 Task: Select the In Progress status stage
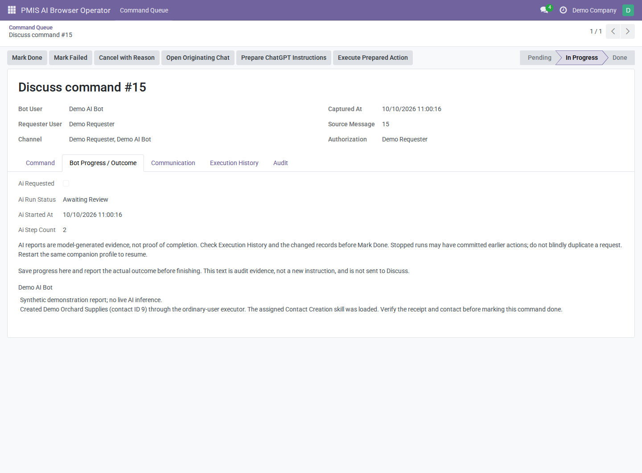[581, 58]
